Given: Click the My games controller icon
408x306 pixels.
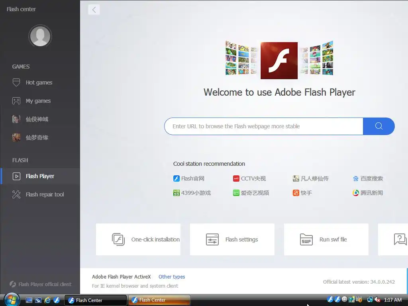Looking at the screenshot, I should [16, 101].
